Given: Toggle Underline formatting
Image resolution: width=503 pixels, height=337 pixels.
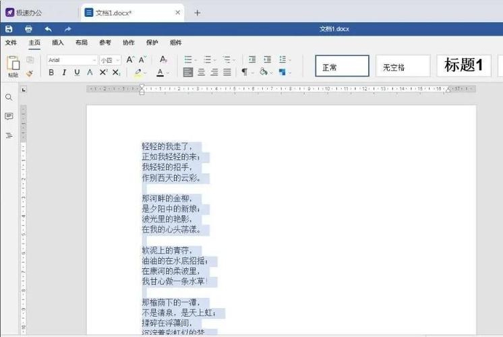Looking at the screenshot, I should tap(77, 73).
